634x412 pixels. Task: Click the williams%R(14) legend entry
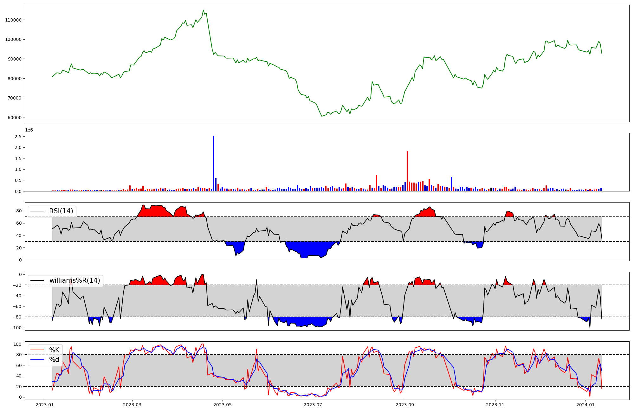point(74,280)
